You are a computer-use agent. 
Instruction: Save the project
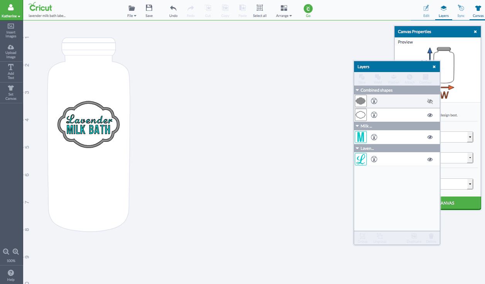[149, 11]
